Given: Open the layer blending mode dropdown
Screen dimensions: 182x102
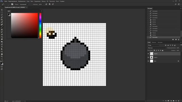Looking at the screenshot, I should [x=157, y=48].
